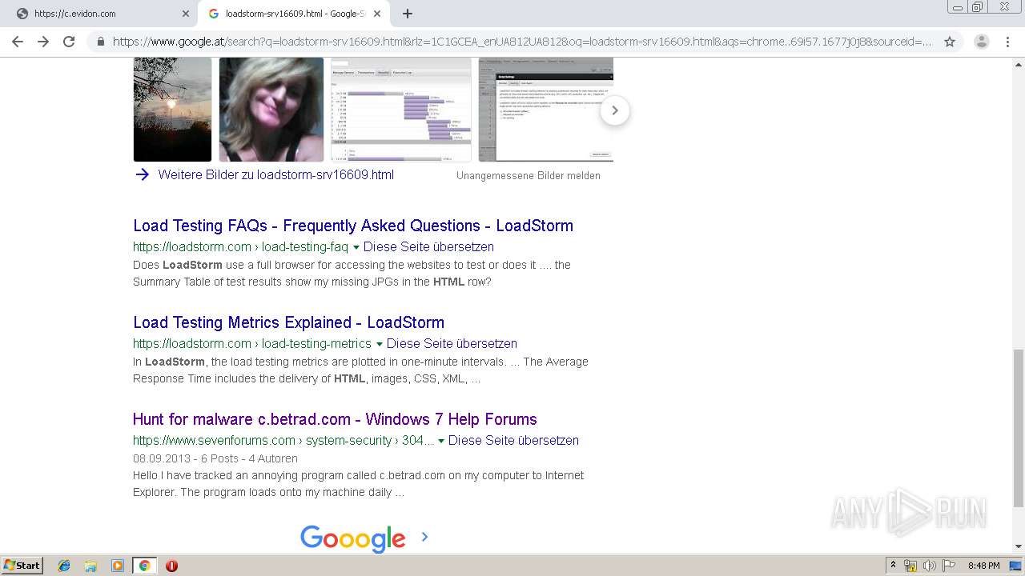Switch to loadstorm-srv16609.html Google tab
Image resolution: width=1025 pixels, height=576 pixels.
294,14
